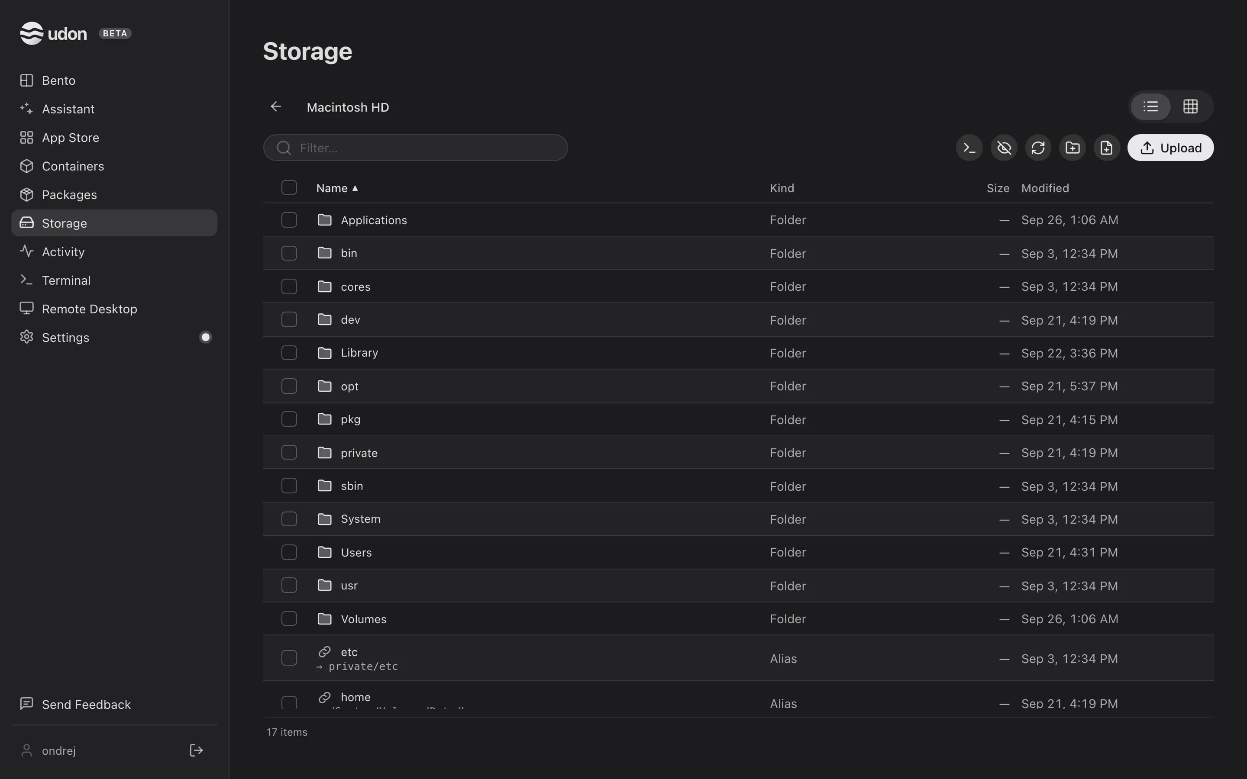1247x779 pixels.
Task: Open Assistant in sidebar
Action: [114, 109]
